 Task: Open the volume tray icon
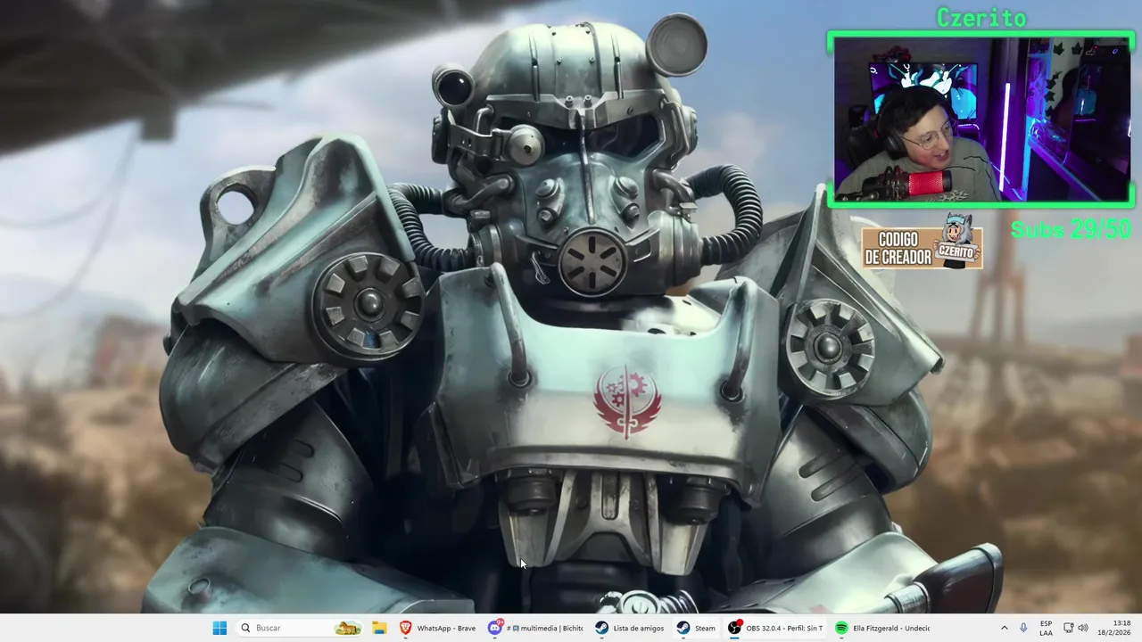click(x=1083, y=628)
